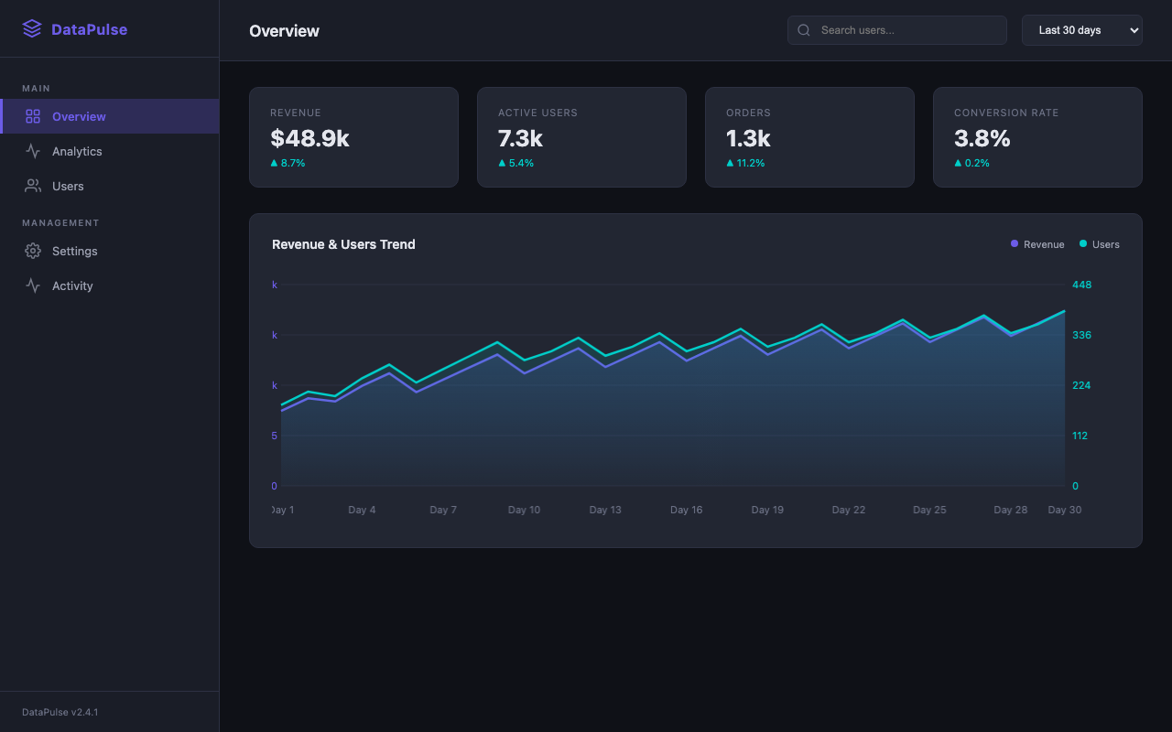Click the Revenue & Users Trend title
The image size is (1172, 732).
[343, 244]
